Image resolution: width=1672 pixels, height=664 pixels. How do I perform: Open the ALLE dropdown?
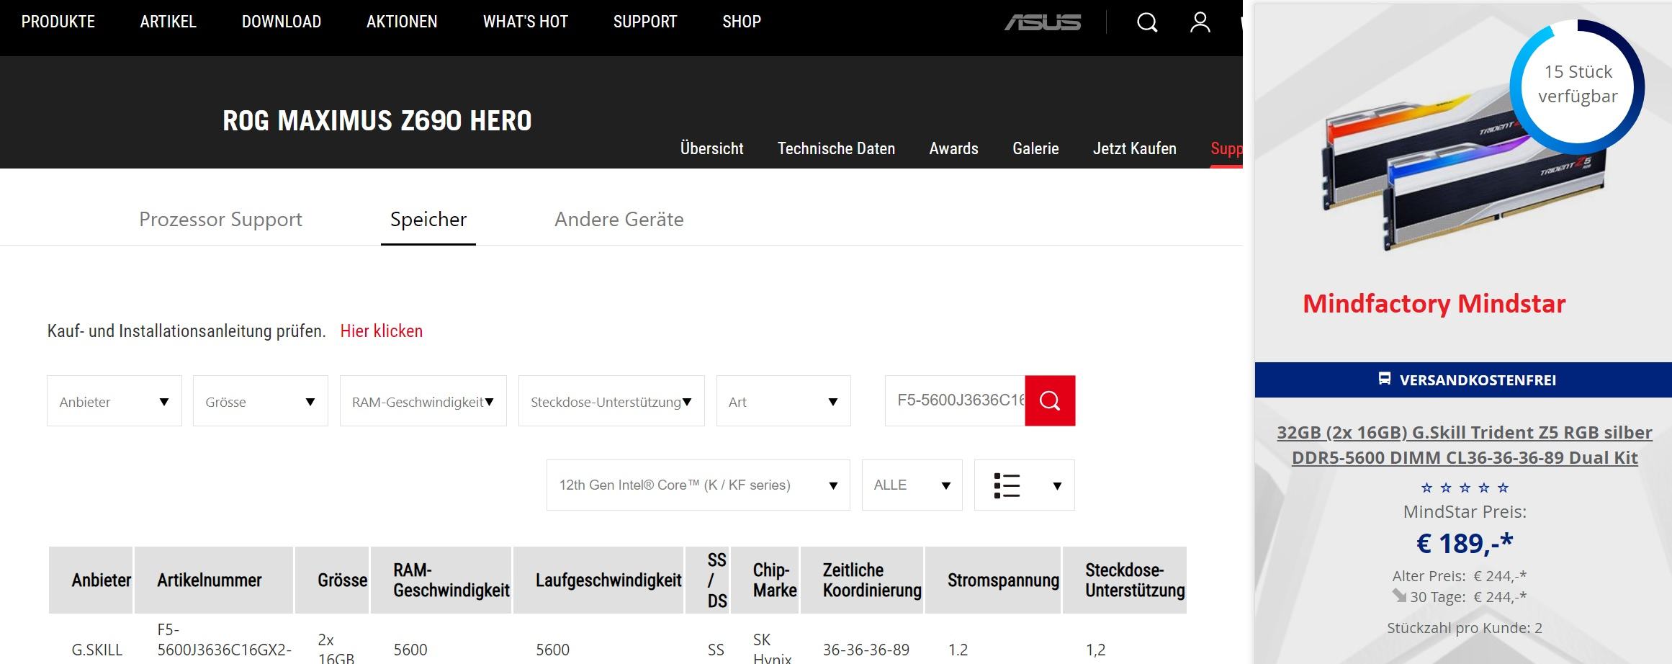coord(912,485)
